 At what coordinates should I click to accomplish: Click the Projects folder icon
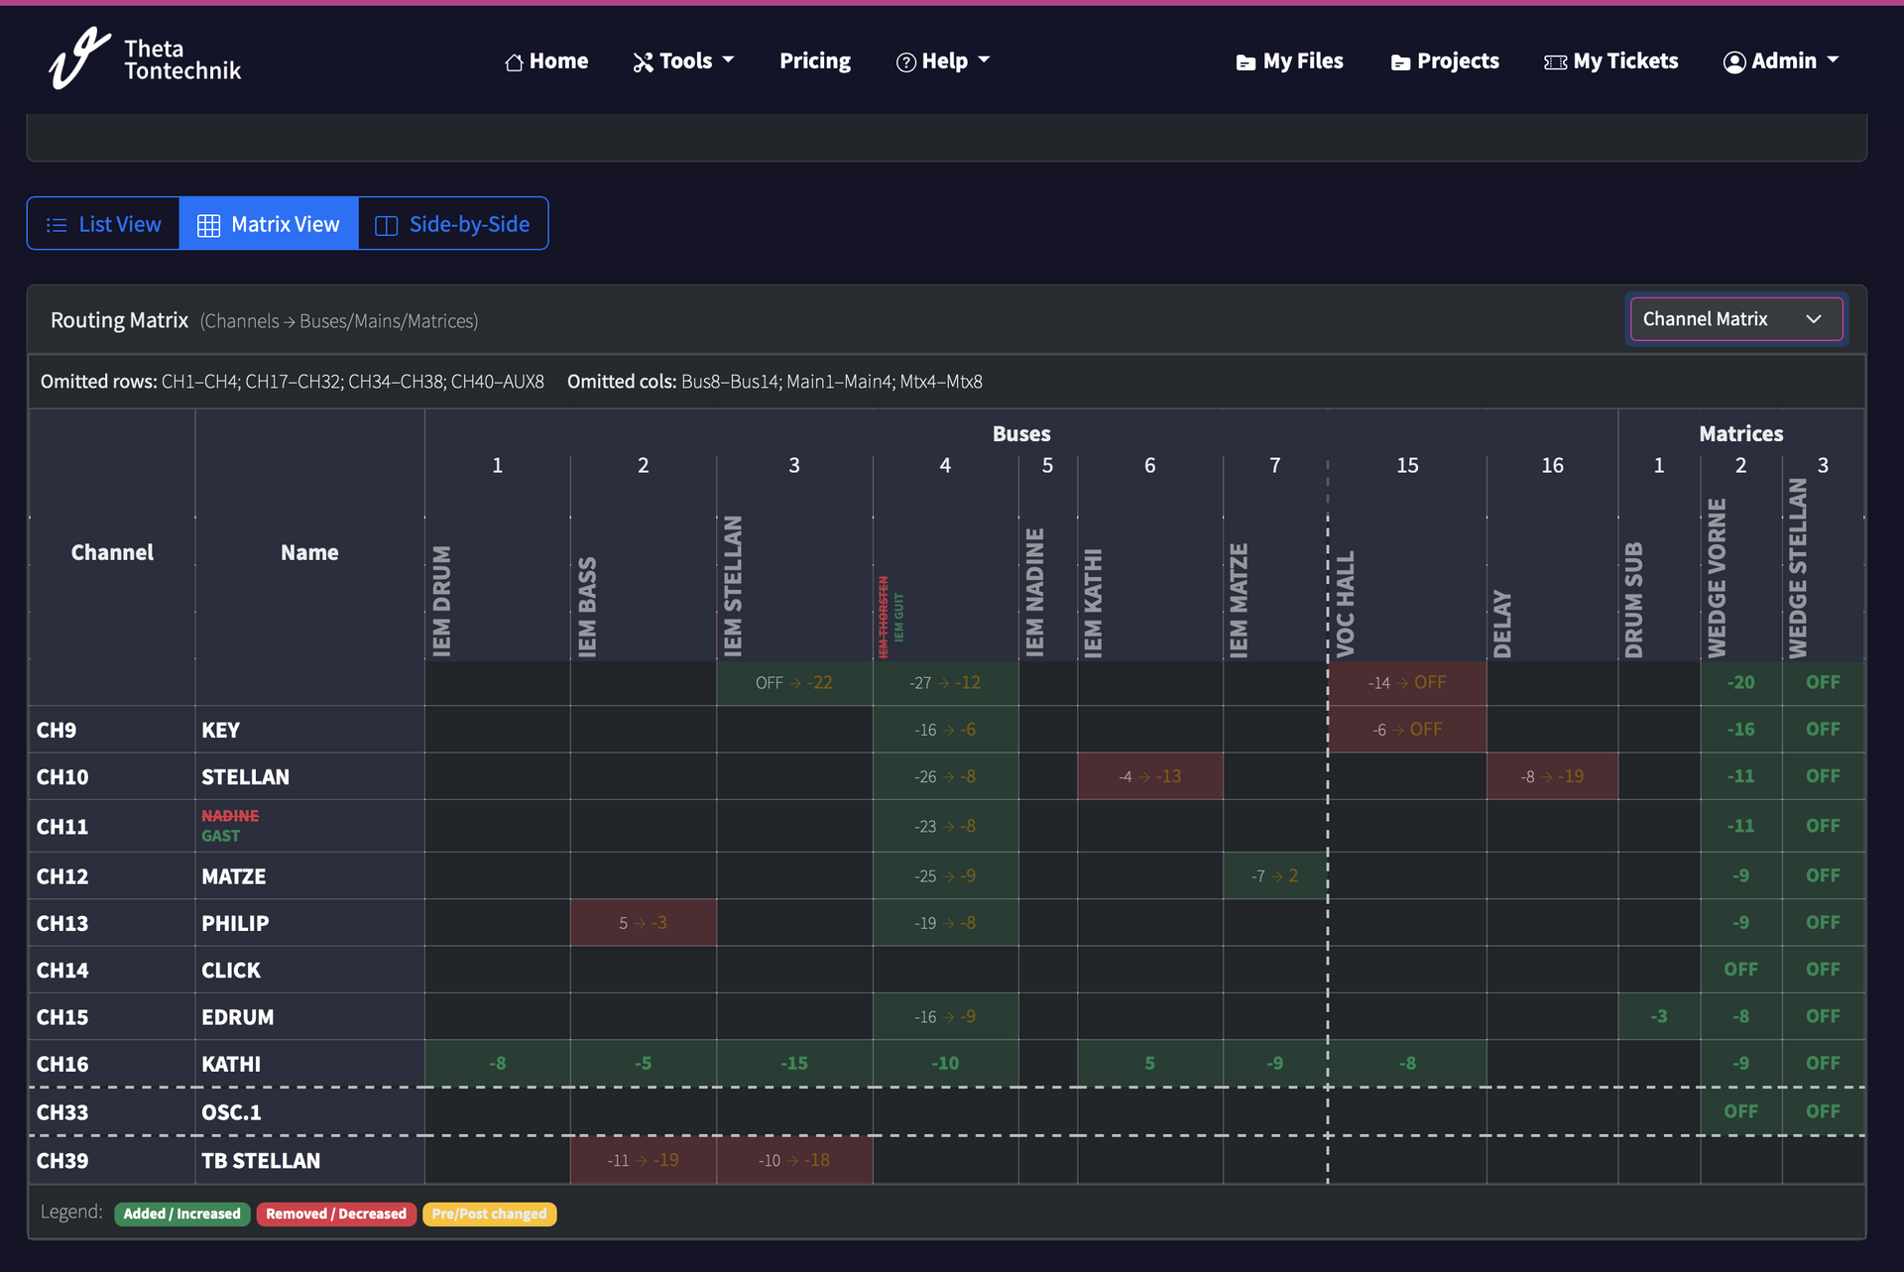click(x=1400, y=62)
